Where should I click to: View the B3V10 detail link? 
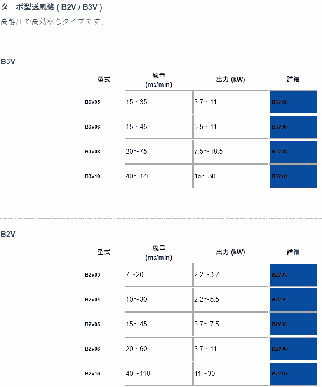click(x=293, y=176)
